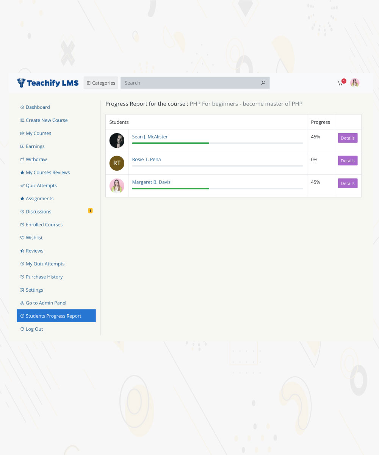Click the search magnifier icon
Viewport: 379px width, 455px height.
click(x=263, y=83)
